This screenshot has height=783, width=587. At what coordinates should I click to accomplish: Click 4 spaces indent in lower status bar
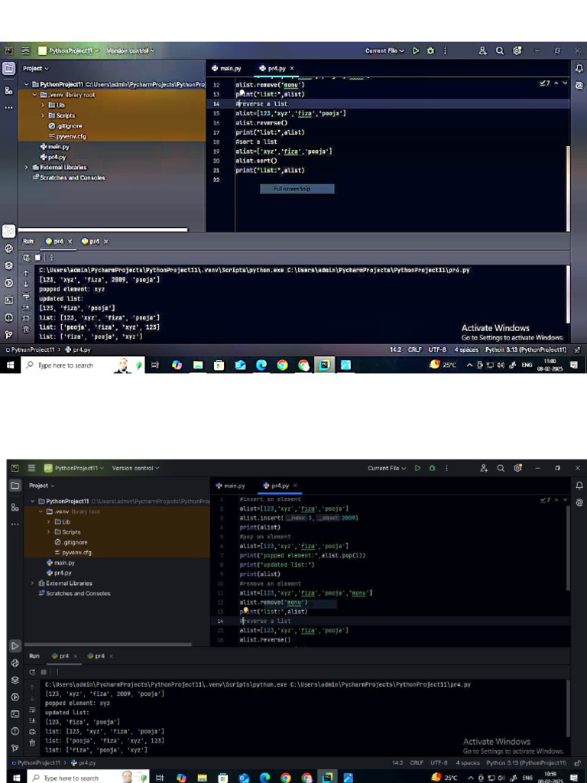[x=468, y=763]
